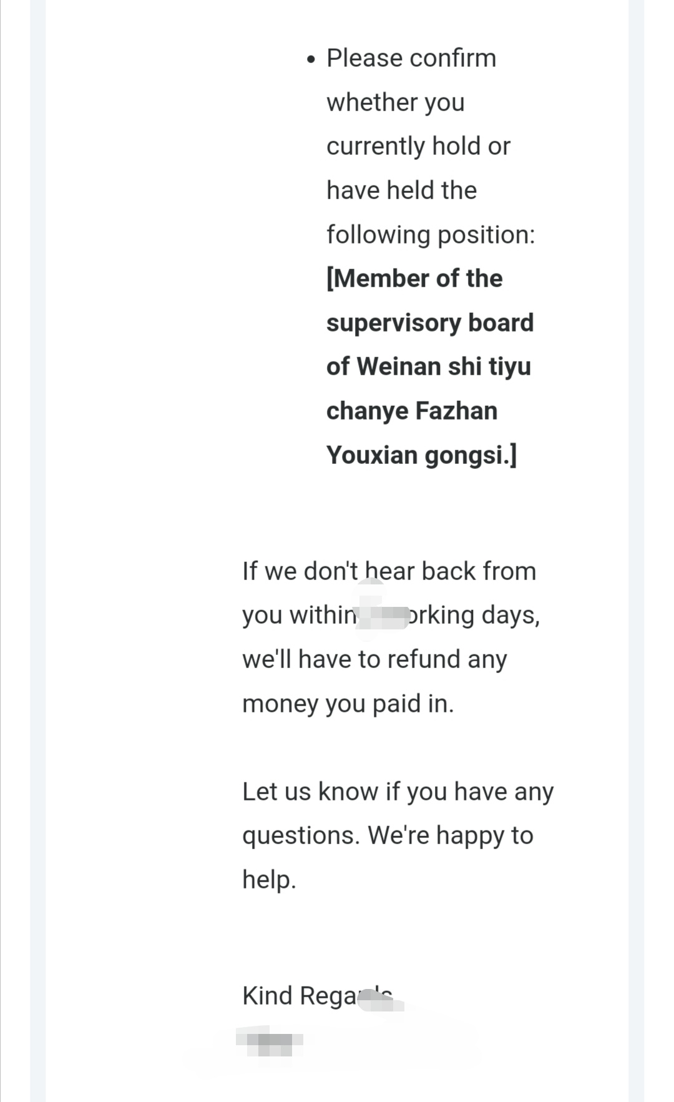The height and width of the screenshot is (1102, 674).
Task: Click the words "whether you"
Action: coord(395,102)
